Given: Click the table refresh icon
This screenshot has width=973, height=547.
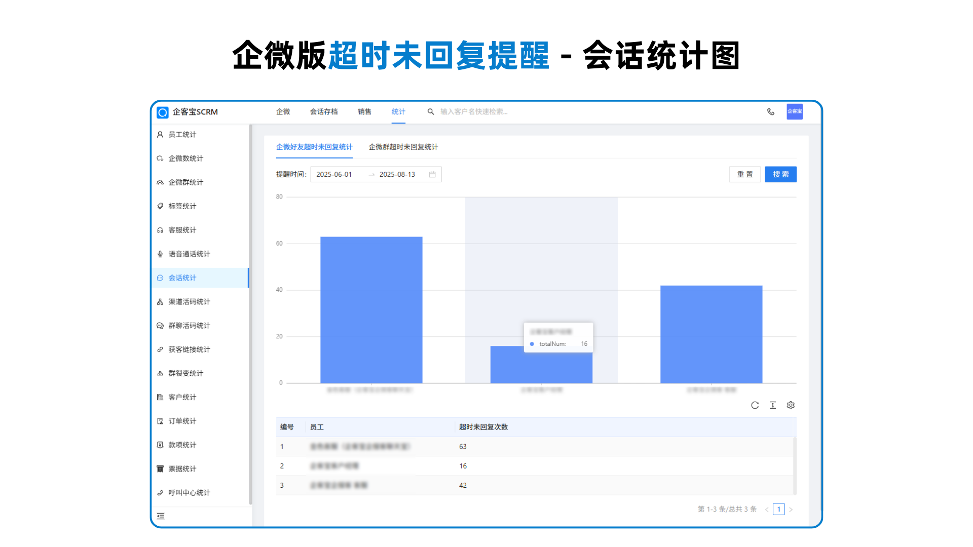Looking at the screenshot, I should 755,405.
